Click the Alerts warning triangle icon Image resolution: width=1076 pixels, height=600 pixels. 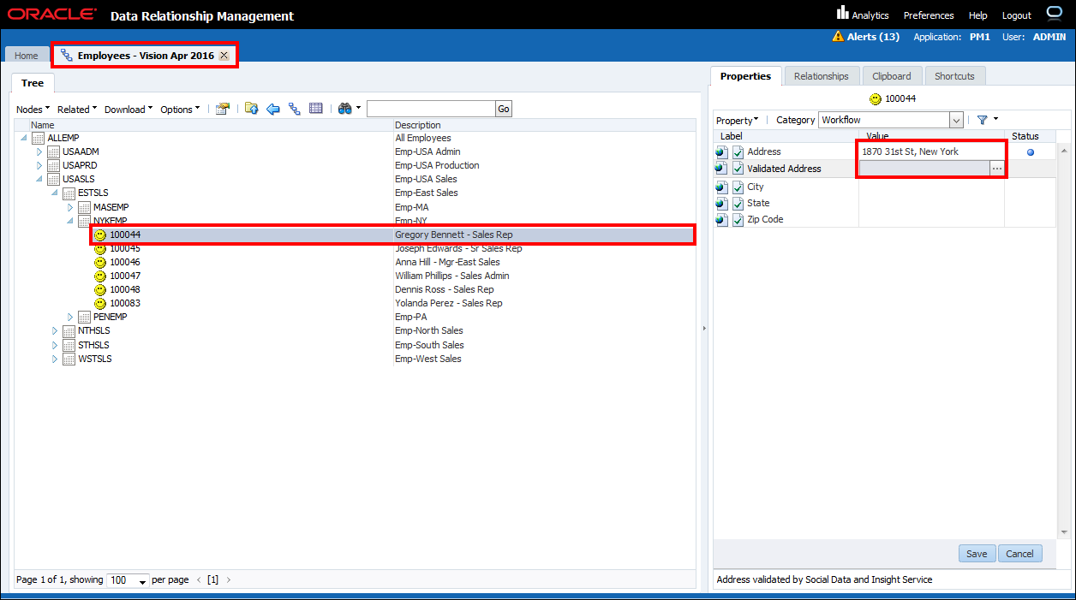click(x=838, y=37)
